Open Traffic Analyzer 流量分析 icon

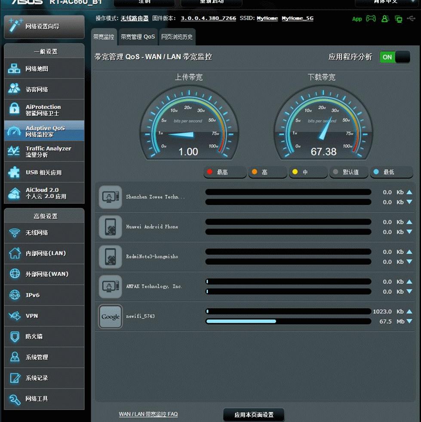click(14, 151)
